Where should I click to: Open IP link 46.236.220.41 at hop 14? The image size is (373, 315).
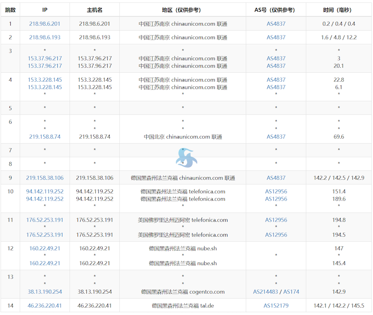coord(45,306)
